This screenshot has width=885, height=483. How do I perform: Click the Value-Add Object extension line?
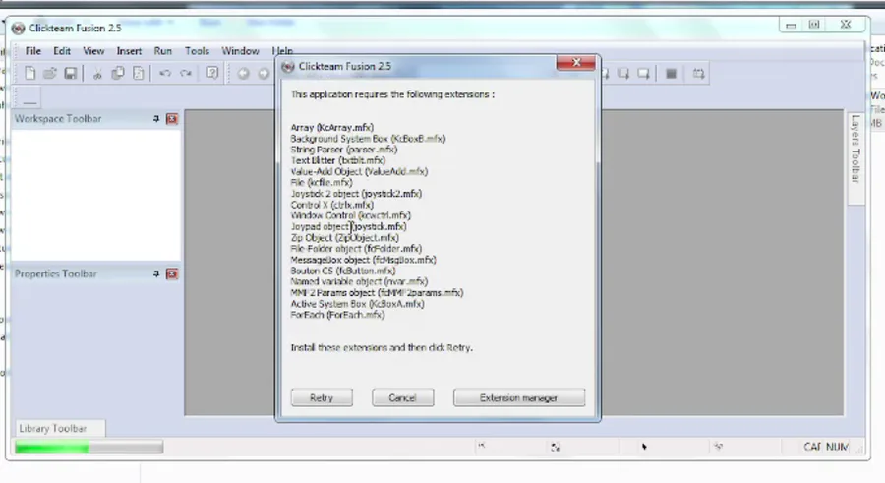pos(359,172)
